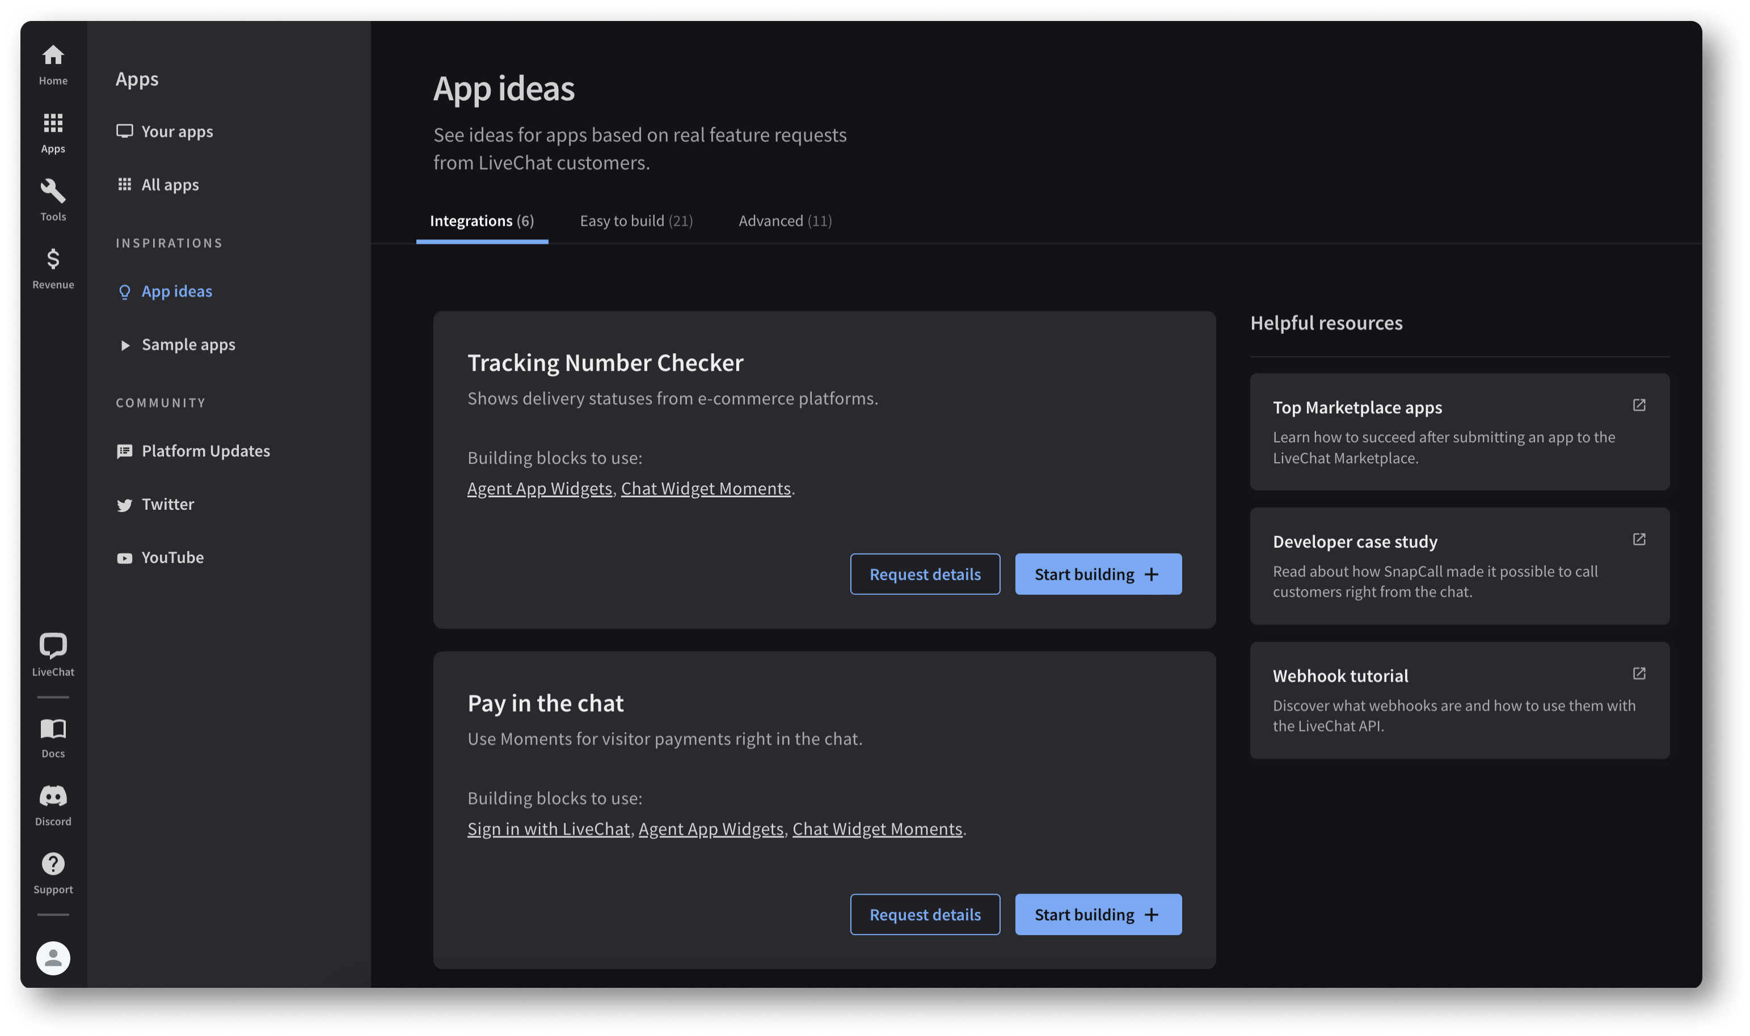The width and height of the screenshot is (1750, 1036).
Task: Click the user avatar at bottom left
Action: (52, 958)
